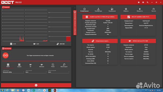Click the Intel Core i7-4790K CPU card header
The width and height of the screenshot is (163, 92).
(x=100, y=17)
